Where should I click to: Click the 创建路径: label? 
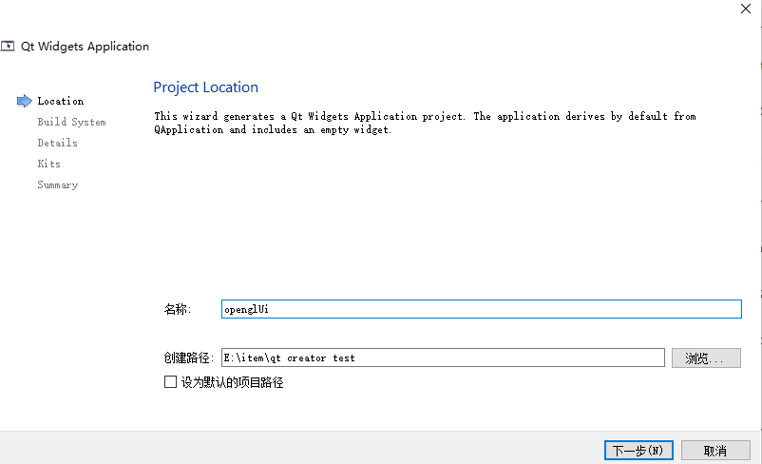[188, 358]
